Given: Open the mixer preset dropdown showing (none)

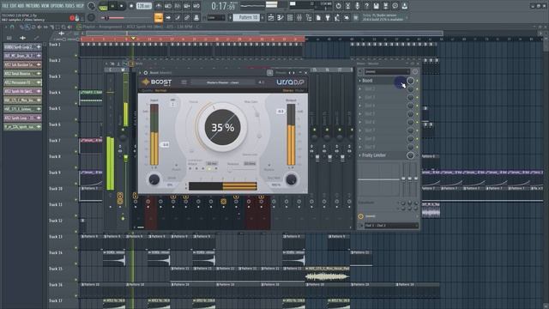Looking at the screenshot, I should 387,71.
